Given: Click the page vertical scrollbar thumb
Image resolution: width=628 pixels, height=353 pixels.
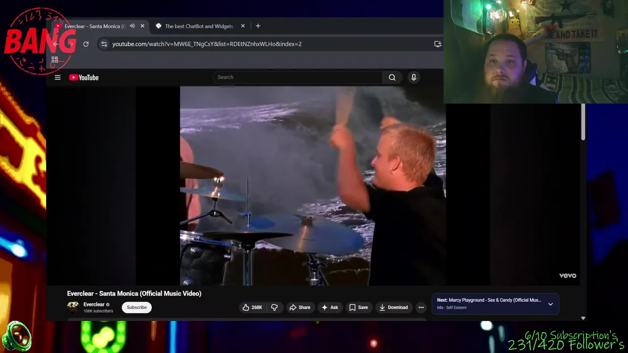Looking at the screenshot, I should (x=583, y=122).
